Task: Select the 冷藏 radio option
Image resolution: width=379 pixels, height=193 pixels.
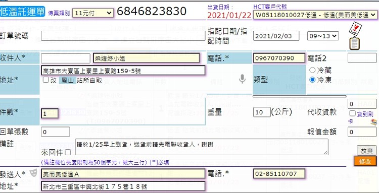Action: click(x=312, y=71)
